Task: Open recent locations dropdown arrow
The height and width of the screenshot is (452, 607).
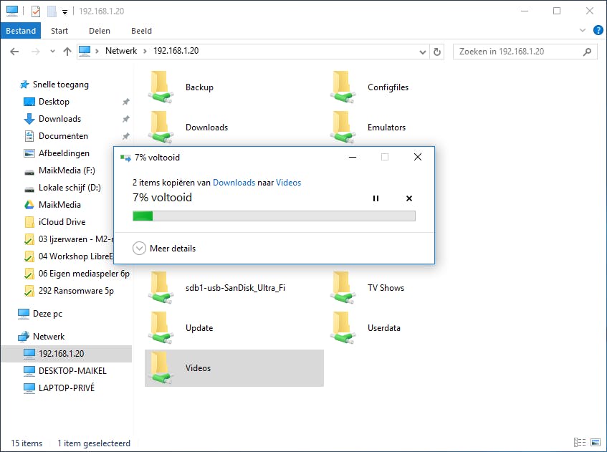Action: (x=52, y=51)
